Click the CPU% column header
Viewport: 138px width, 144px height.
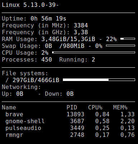pos(95,108)
